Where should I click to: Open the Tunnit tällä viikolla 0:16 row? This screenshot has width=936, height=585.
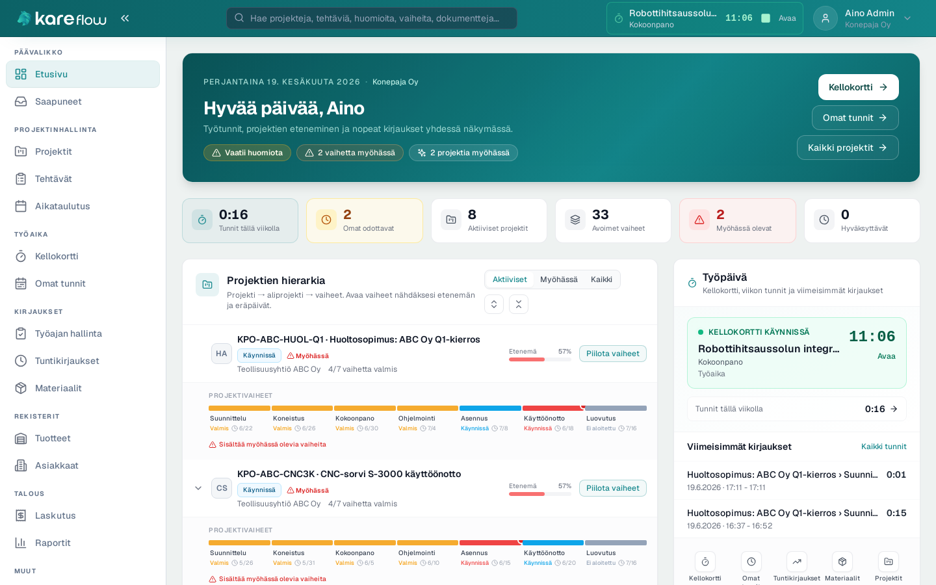point(797,409)
